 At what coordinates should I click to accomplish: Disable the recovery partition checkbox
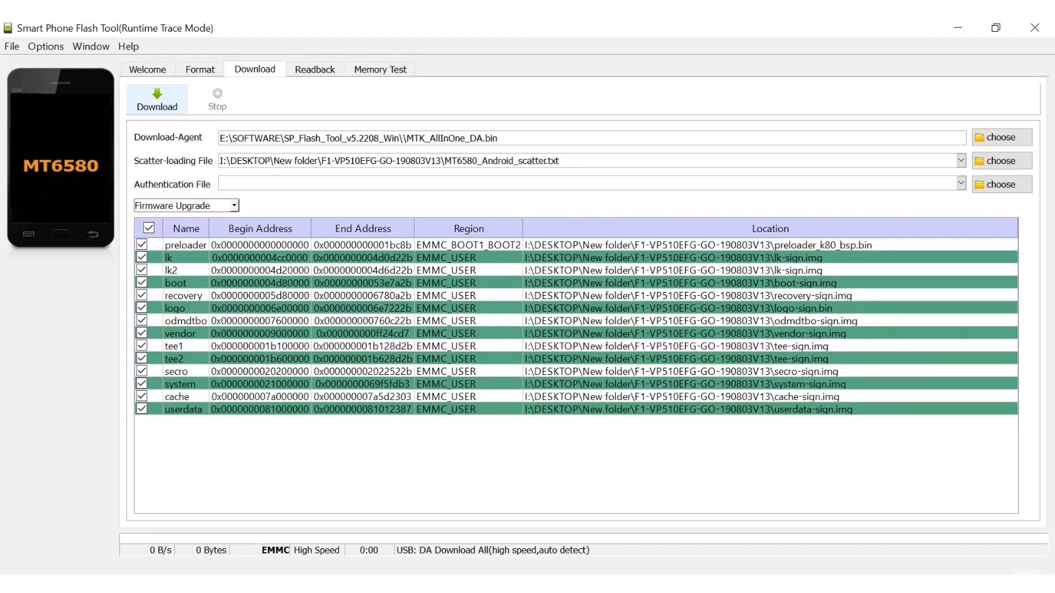tap(142, 295)
